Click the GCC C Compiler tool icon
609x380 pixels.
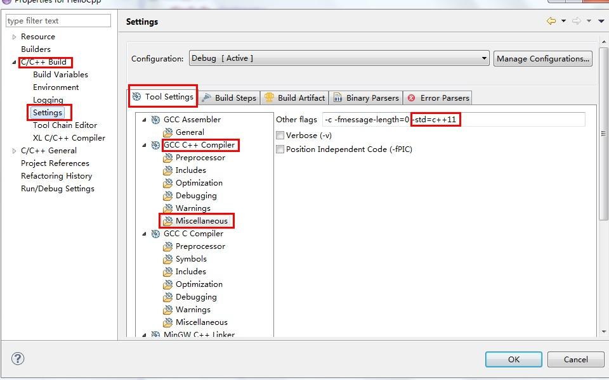coord(156,234)
